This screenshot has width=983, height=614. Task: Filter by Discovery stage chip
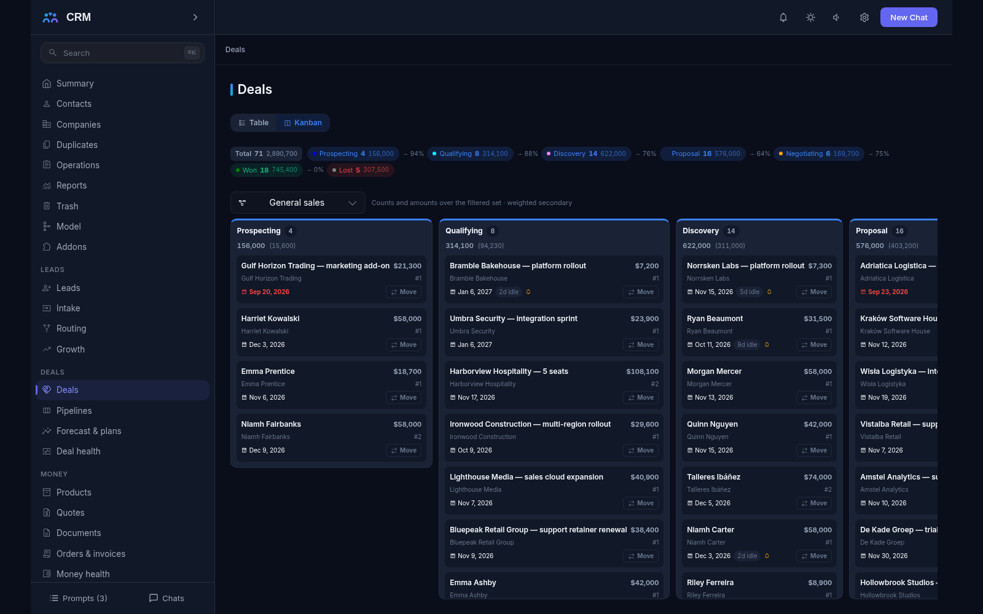point(586,153)
